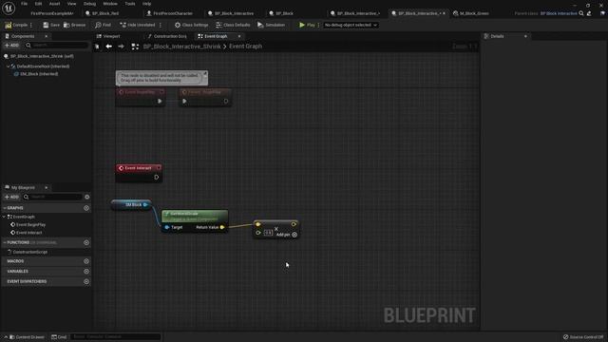608x342 pixels.
Task: Click the add plus icon of Graphs section
Action: coord(86,208)
